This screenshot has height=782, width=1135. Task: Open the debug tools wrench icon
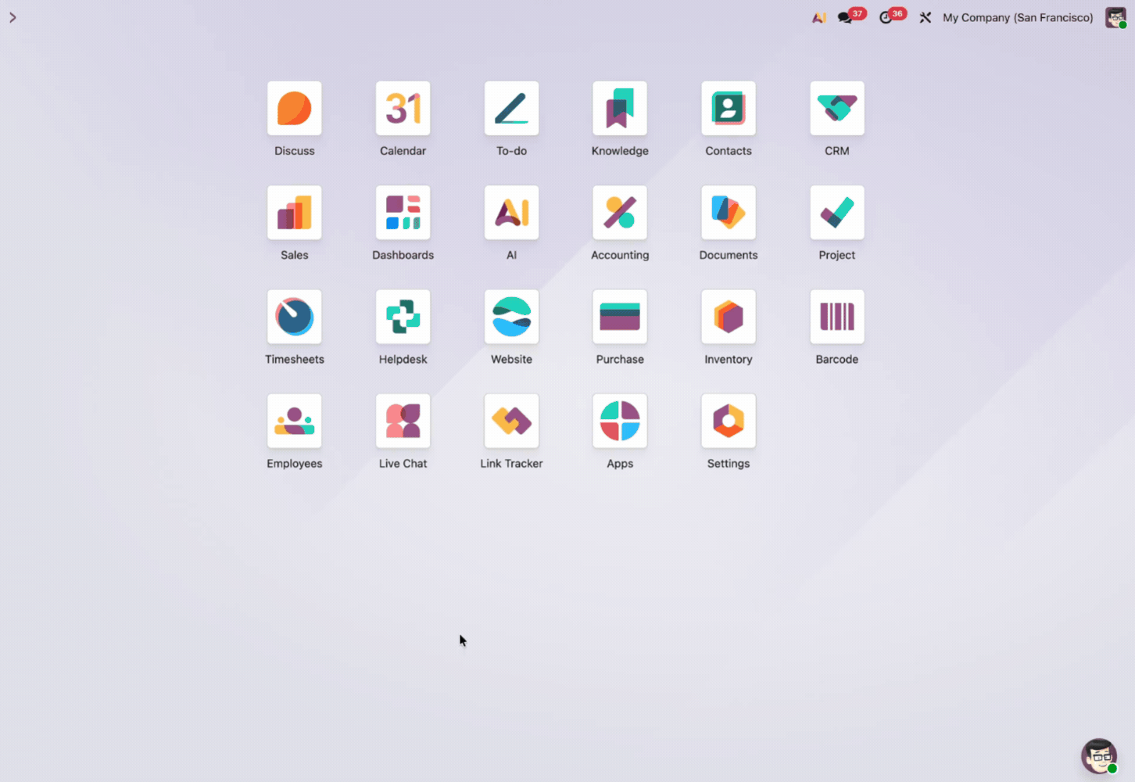(x=926, y=17)
